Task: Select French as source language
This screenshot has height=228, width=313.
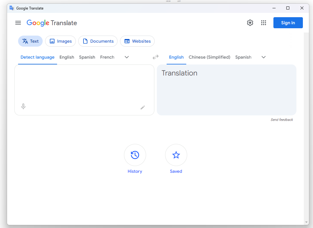Action: [x=107, y=57]
